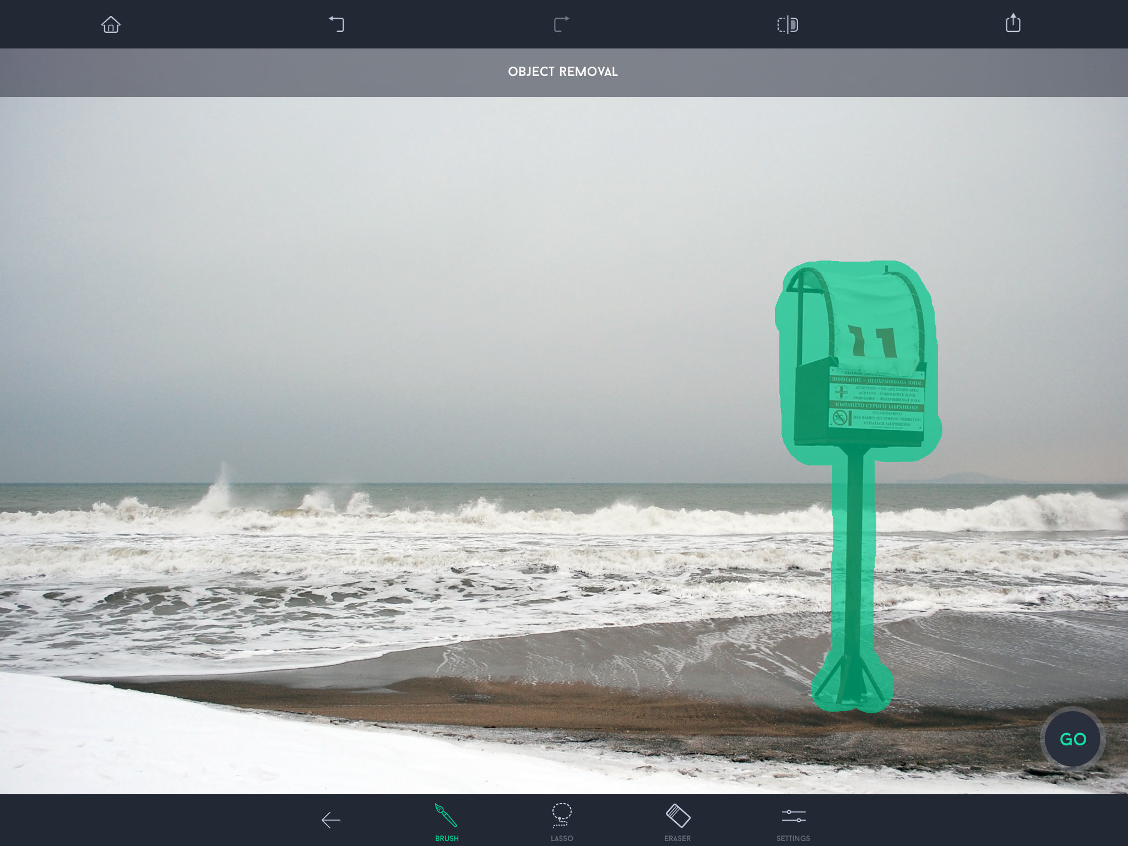
Task: Open the Settings sliders panel
Action: tap(793, 816)
